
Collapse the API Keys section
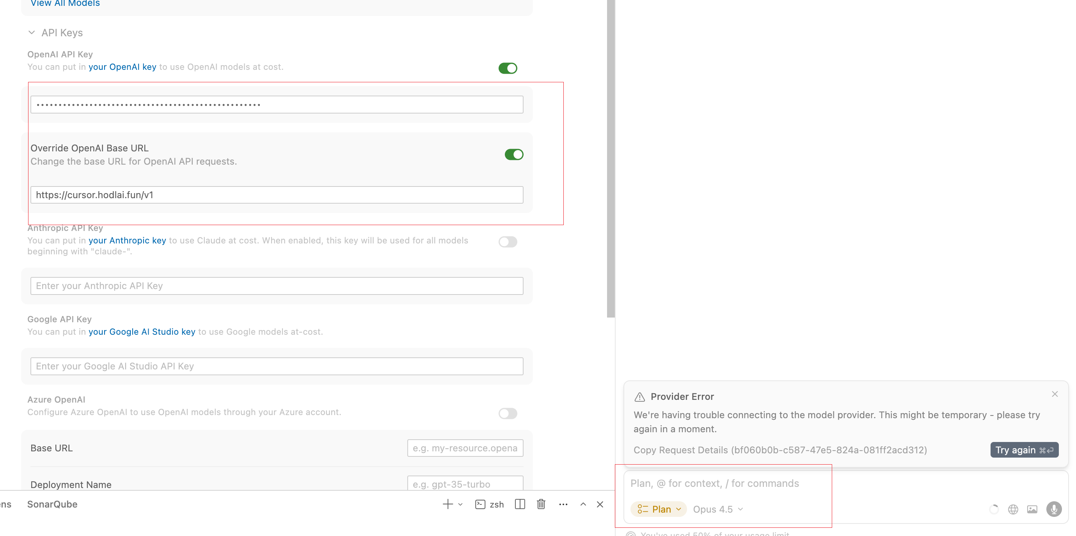pos(32,33)
